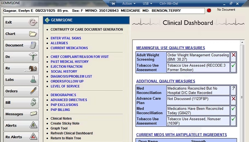The width and height of the screenshot is (249, 142).
Task: Click question mark for Med Reconciliation row
Action: pyautogui.click(x=233, y=88)
